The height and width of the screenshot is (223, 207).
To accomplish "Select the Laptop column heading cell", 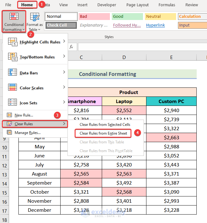I will click(124, 102).
